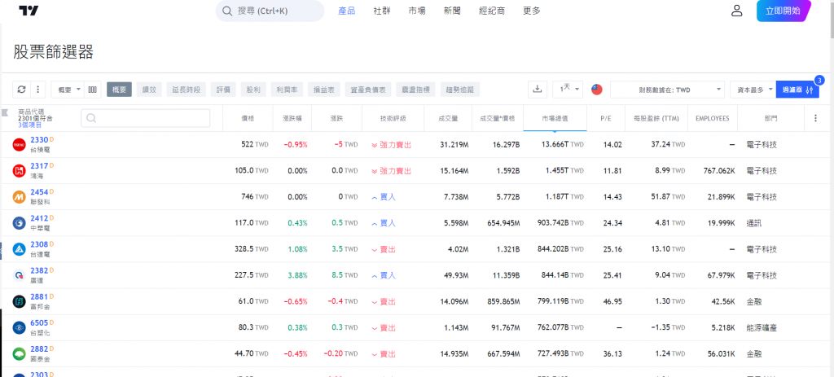The width and height of the screenshot is (834, 377).
Task: Select the 概要 column tab
Action: (x=119, y=90)
